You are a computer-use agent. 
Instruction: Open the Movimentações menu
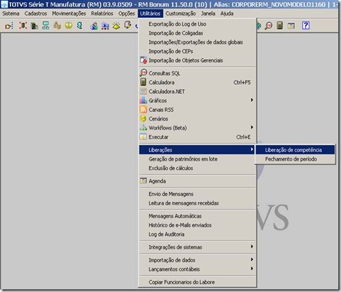coord(69,14)
